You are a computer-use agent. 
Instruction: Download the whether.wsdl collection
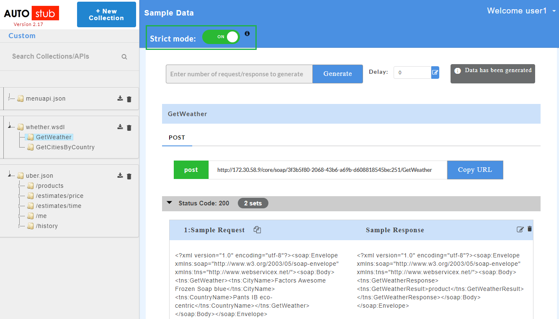coord(120,127)
